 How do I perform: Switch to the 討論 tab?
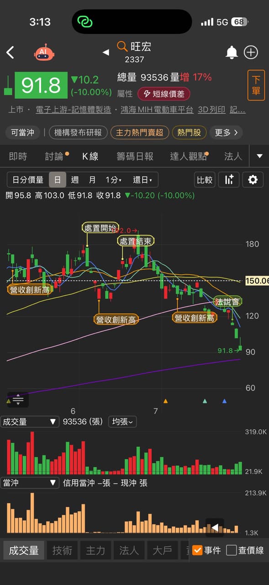54,156
